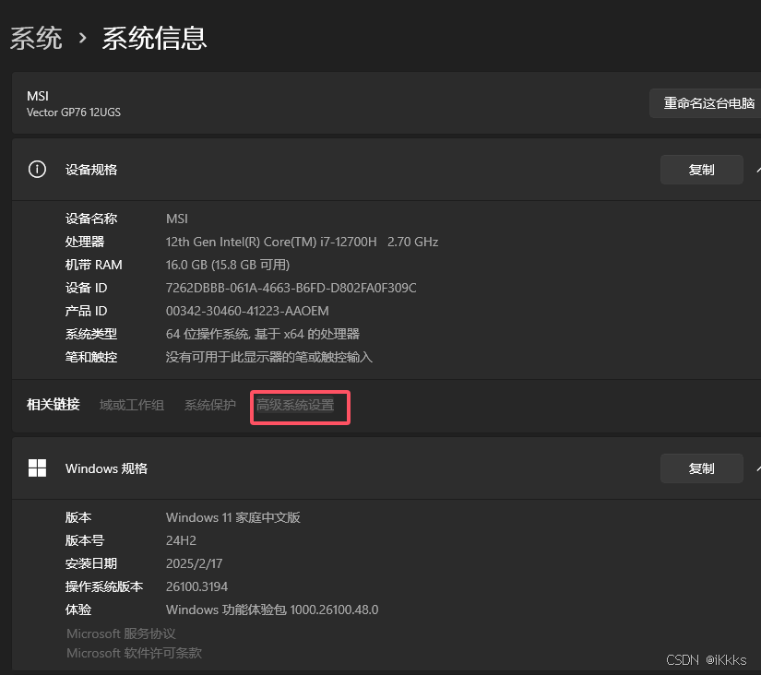Screen dimensions: 761x675
Task: Select version number 24H2
Action: pyautogui.click(x=181, y=540)
